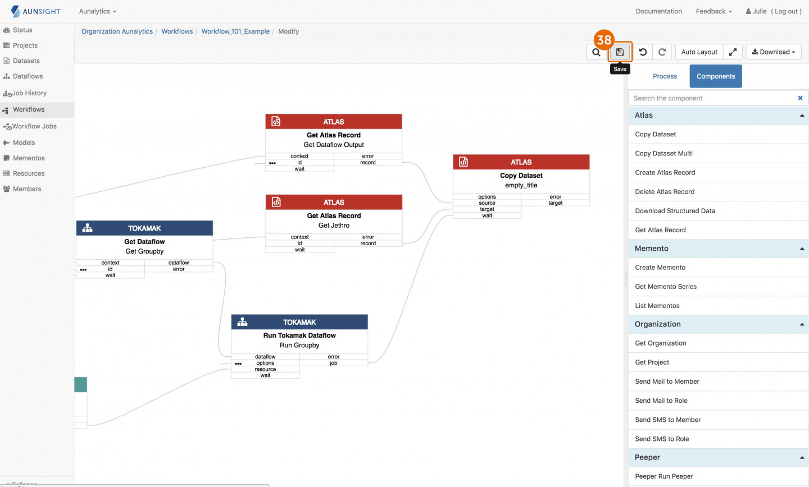The width and height of the screenshot is (809, 487).
Task: Open Workflow Jobs in sidebar
Action: point(34,127)
